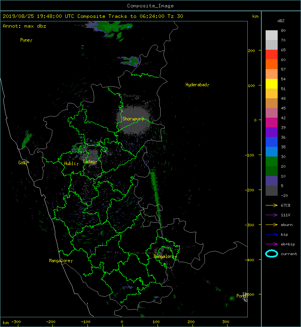Image resolution: width=301 pixels, height=327 pixels.
Task: Click the Composite_Image title text
Action: [x=150, y=6]
